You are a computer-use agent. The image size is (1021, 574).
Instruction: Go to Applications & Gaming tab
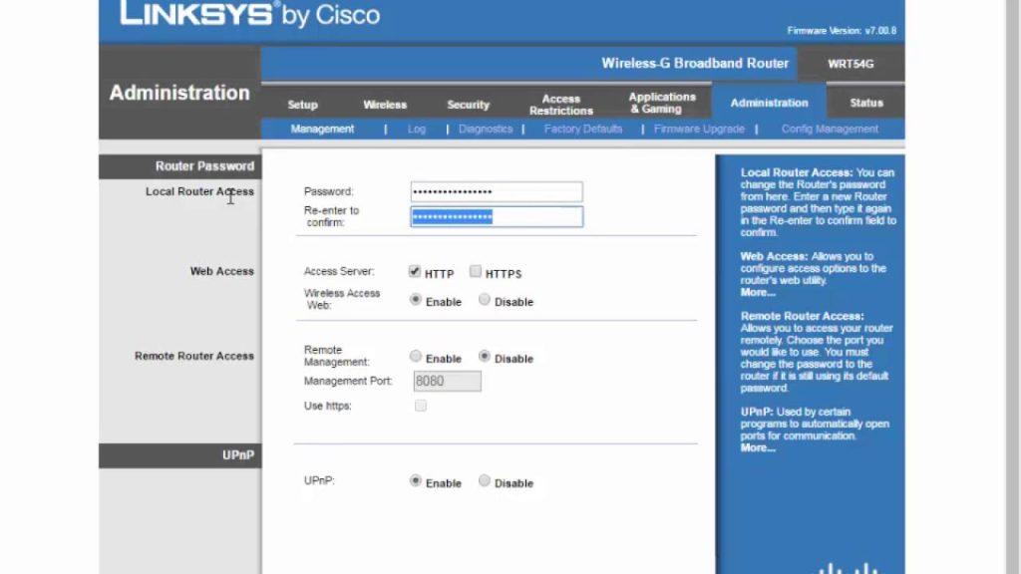point(662,103)
